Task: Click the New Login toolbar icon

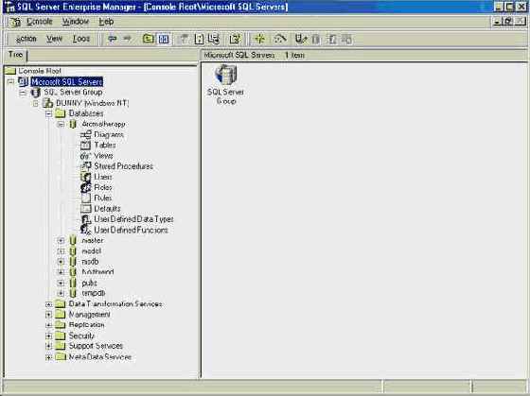Action: (x=331, y=39)
